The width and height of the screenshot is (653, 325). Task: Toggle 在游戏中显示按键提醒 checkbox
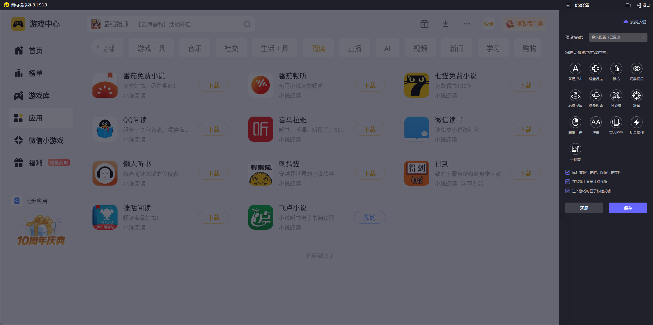(x=568, y=182)
